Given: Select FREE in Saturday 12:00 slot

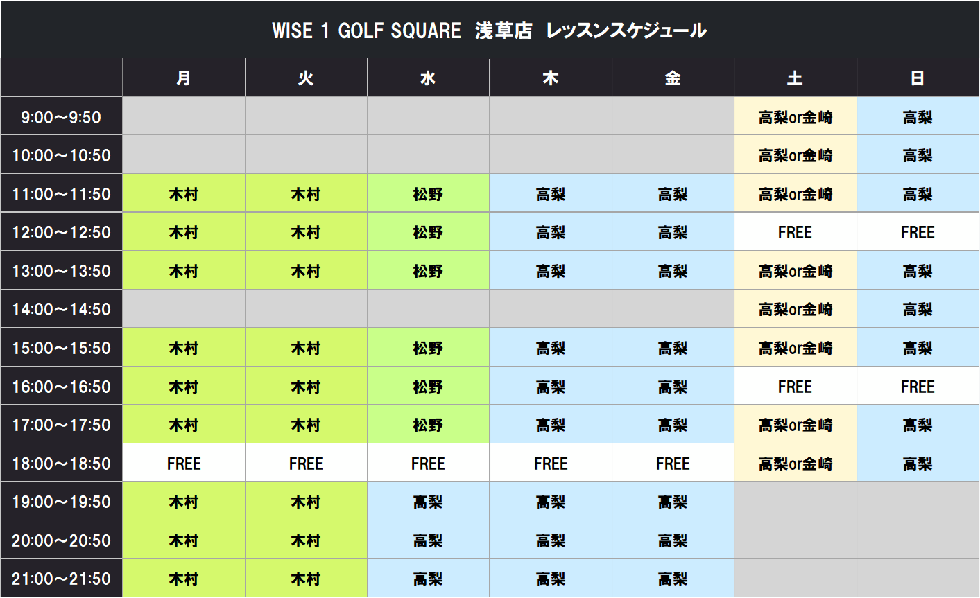Looking at the screenshot, I should [x=796, y=231].
